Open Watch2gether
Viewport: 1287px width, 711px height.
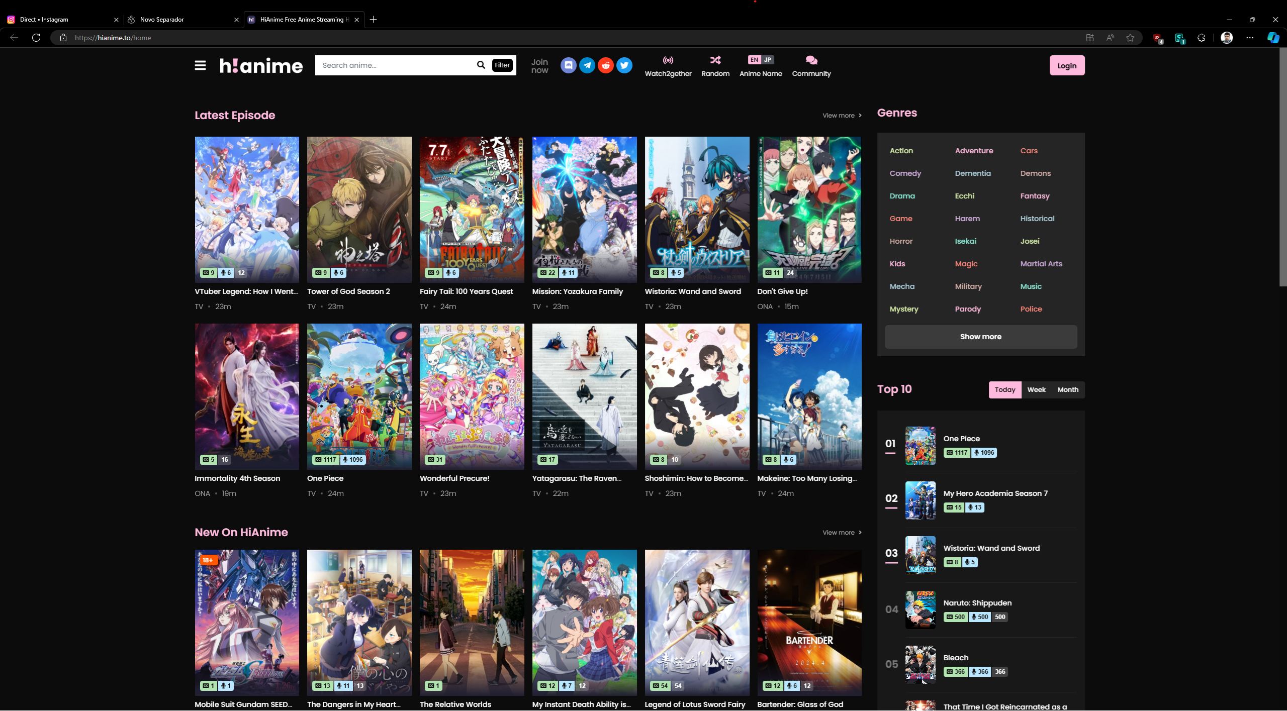668,66
